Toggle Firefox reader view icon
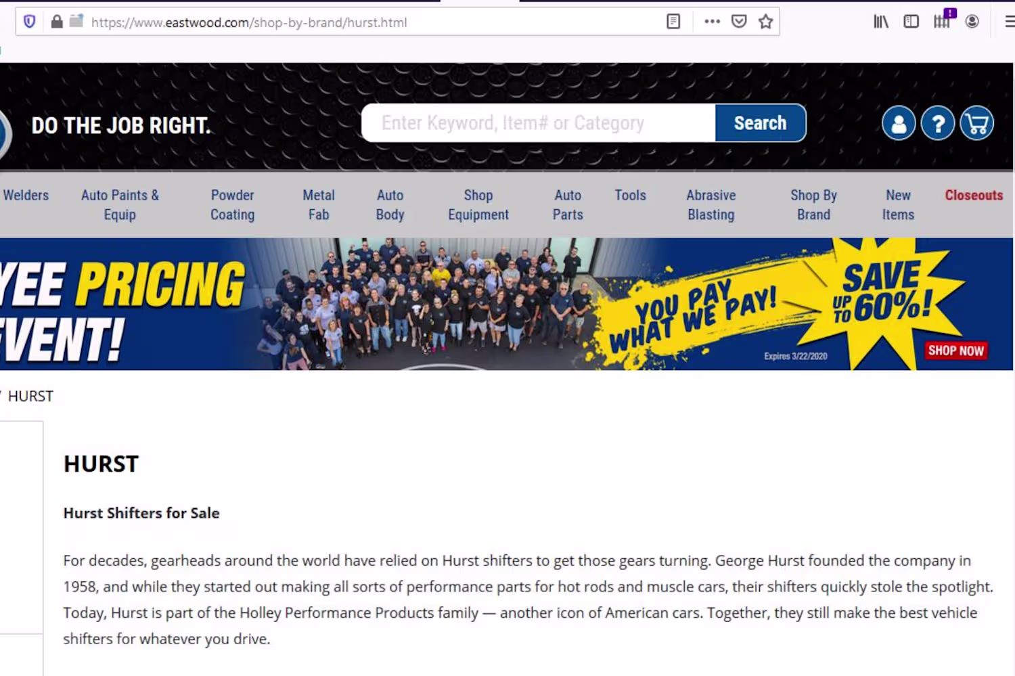The width and height of the screenshot is (1015, 676). 673,22
